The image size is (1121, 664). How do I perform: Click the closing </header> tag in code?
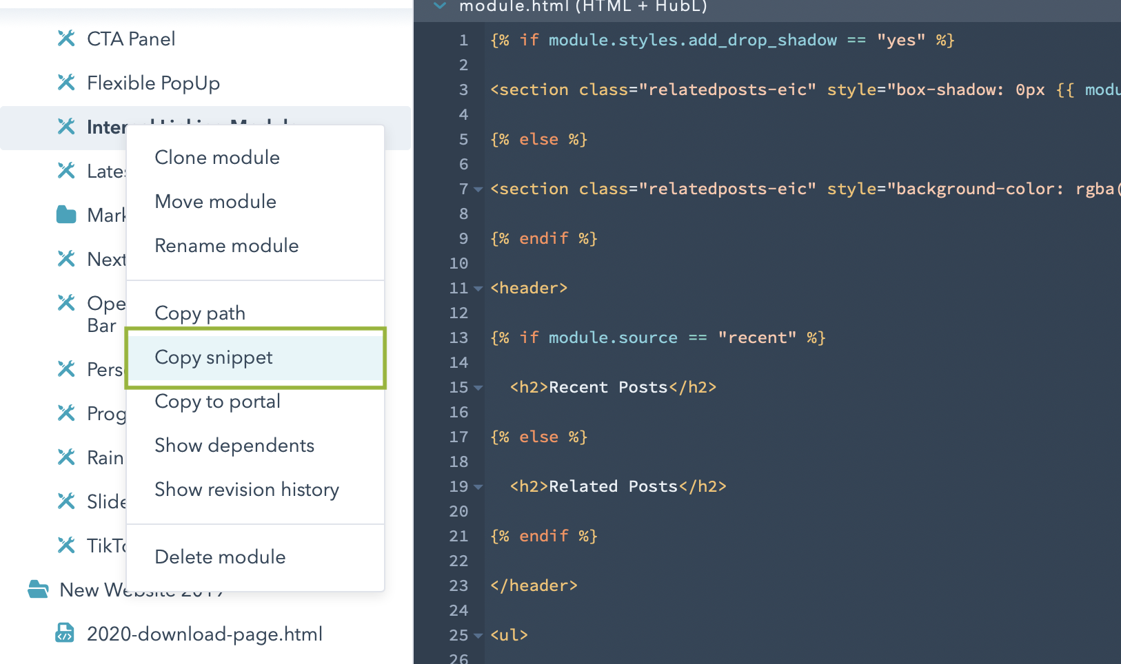point(534,586)
